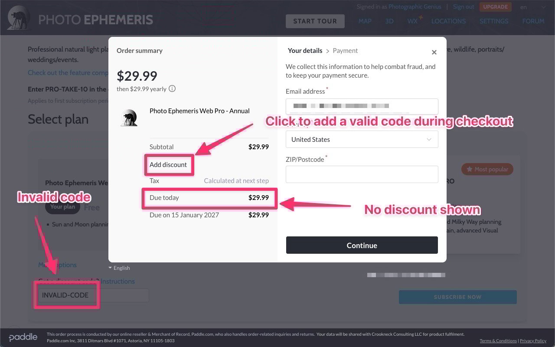
Task: Expand the English language selector
Action: pyautogui.click(x=119, y=268)
